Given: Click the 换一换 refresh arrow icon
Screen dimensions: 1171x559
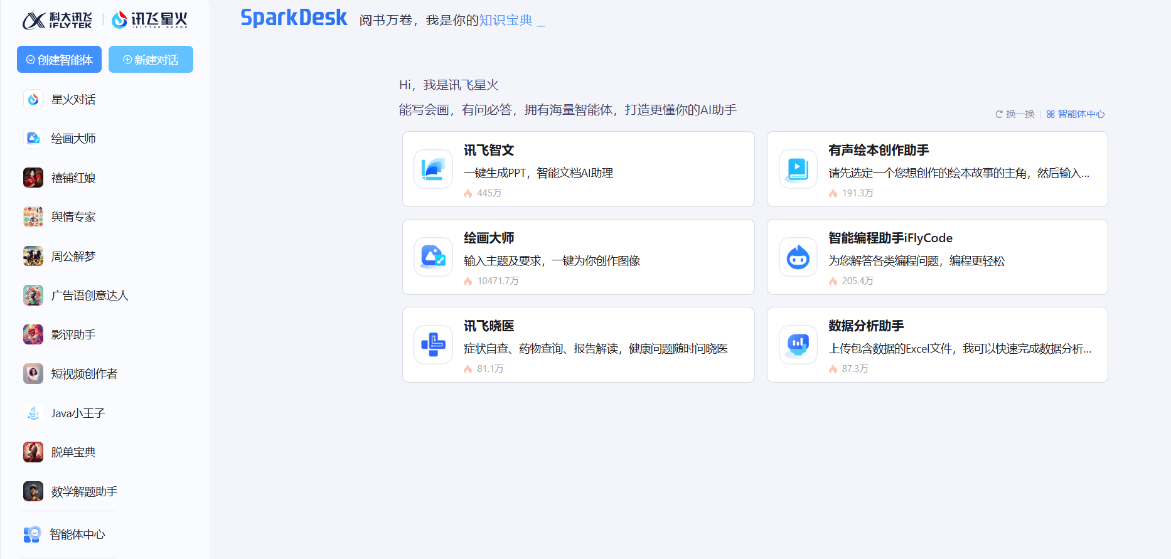Looking at the screenshot, I should (x=999, y=114).
